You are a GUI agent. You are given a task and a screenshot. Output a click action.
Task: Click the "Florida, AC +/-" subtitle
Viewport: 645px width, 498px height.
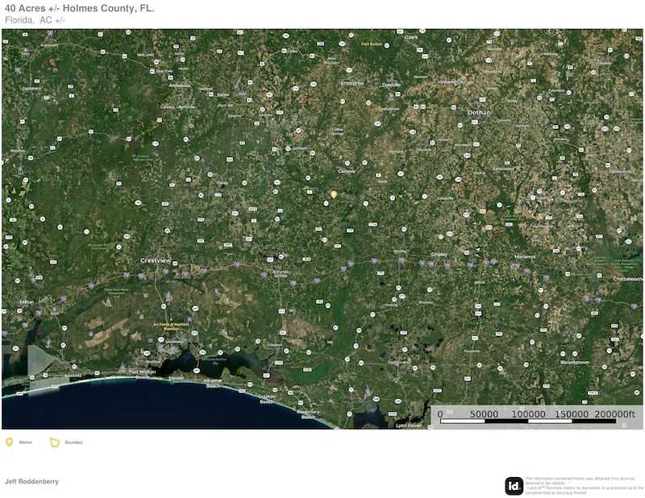pos(35,20)
